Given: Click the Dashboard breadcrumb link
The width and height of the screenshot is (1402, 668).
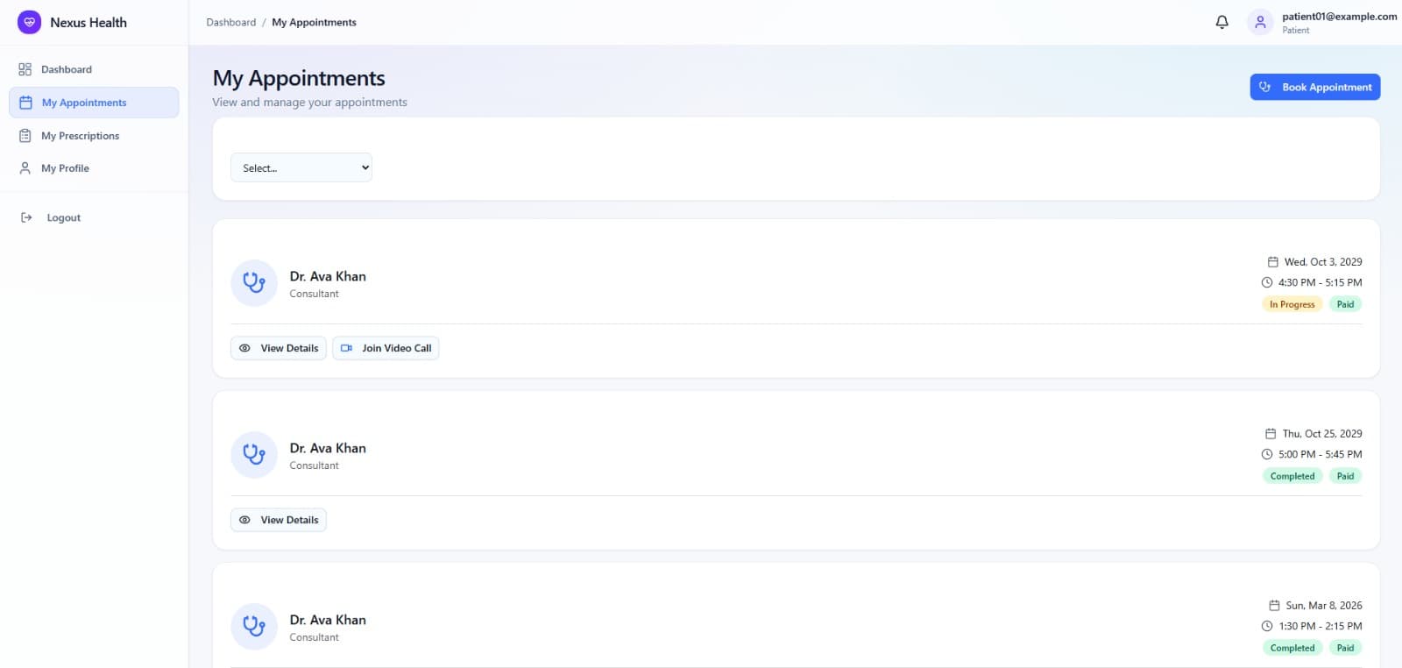Looking at the screenshot, I should pyautogui.click(x=231, y=22).
